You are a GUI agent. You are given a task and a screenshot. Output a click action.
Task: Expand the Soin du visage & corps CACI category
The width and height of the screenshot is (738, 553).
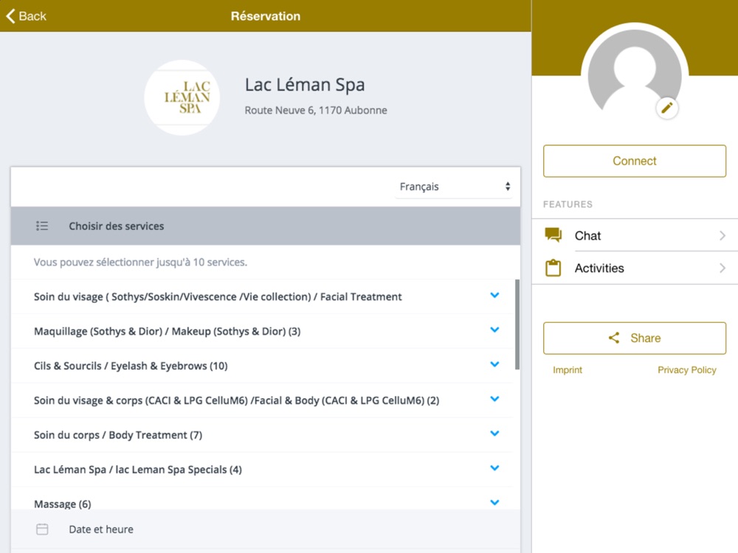[494, 399]
